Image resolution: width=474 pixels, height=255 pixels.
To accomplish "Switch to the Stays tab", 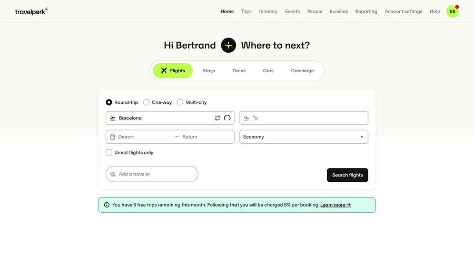I will point(209,71).
